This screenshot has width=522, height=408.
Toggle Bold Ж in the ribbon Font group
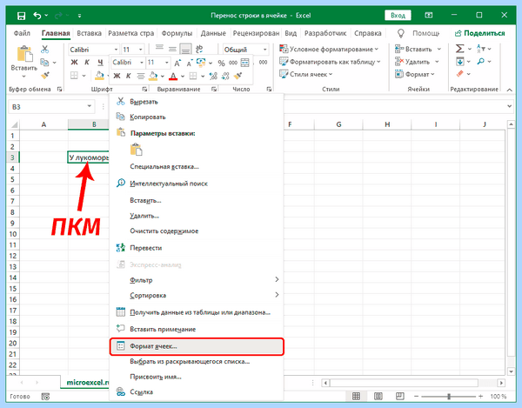[x=75, y=63]
